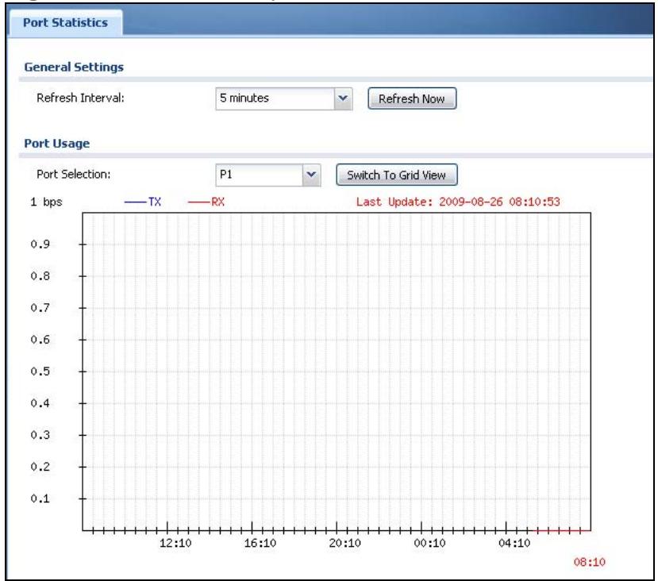The width and height of the screenshot is (658, 581).
Task: Click the 20:10 time axis label
Action: [345, 543]
